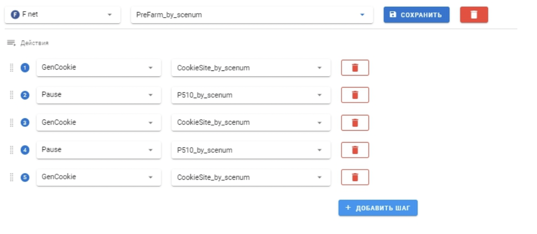Viewport: 537px width, 234px height.
Task: Open step 4 Pause action dropdown
Action: [x=99, y=150]
